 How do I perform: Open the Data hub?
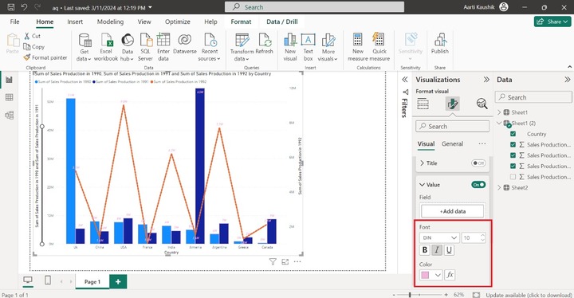tap(128, 47)
